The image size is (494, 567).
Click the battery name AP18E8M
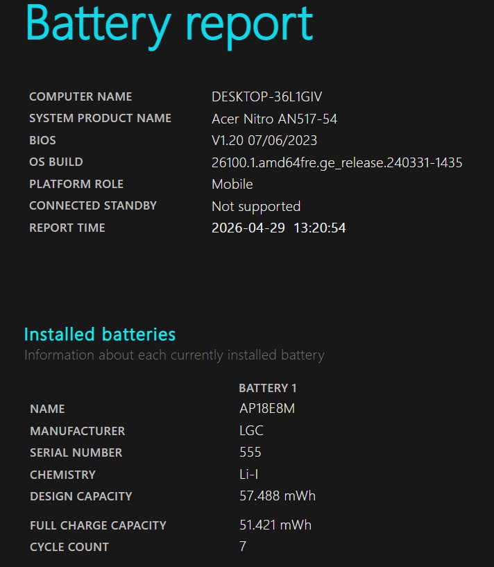coord(266,409)
